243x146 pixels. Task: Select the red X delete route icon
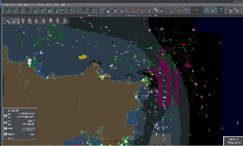tap(128, 10)
